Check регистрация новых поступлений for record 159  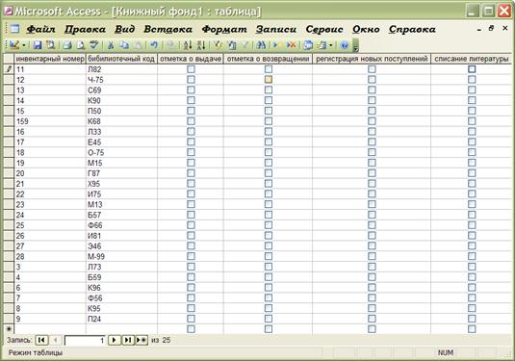[372, 121]
